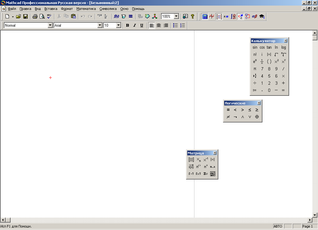
Task: Click vector sum Συ in Матрица palette
Action: tap(206, 174)
